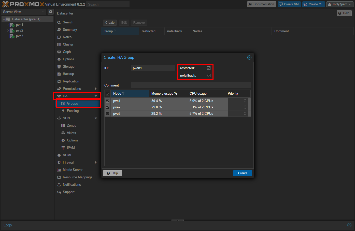This screenshot has height=231, width=355.
Task: Click the Backup floppy icon
Action: pyautogui.click(x=59, y=74)
